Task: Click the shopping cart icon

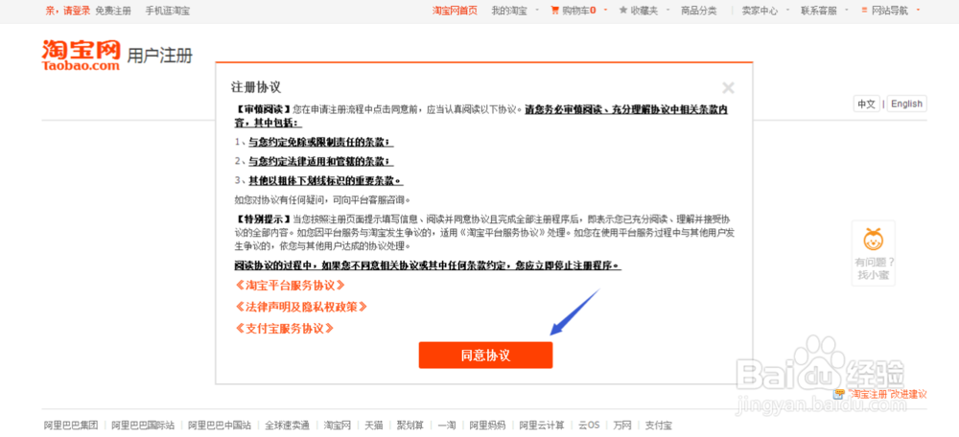Action: tap(554, 11)
